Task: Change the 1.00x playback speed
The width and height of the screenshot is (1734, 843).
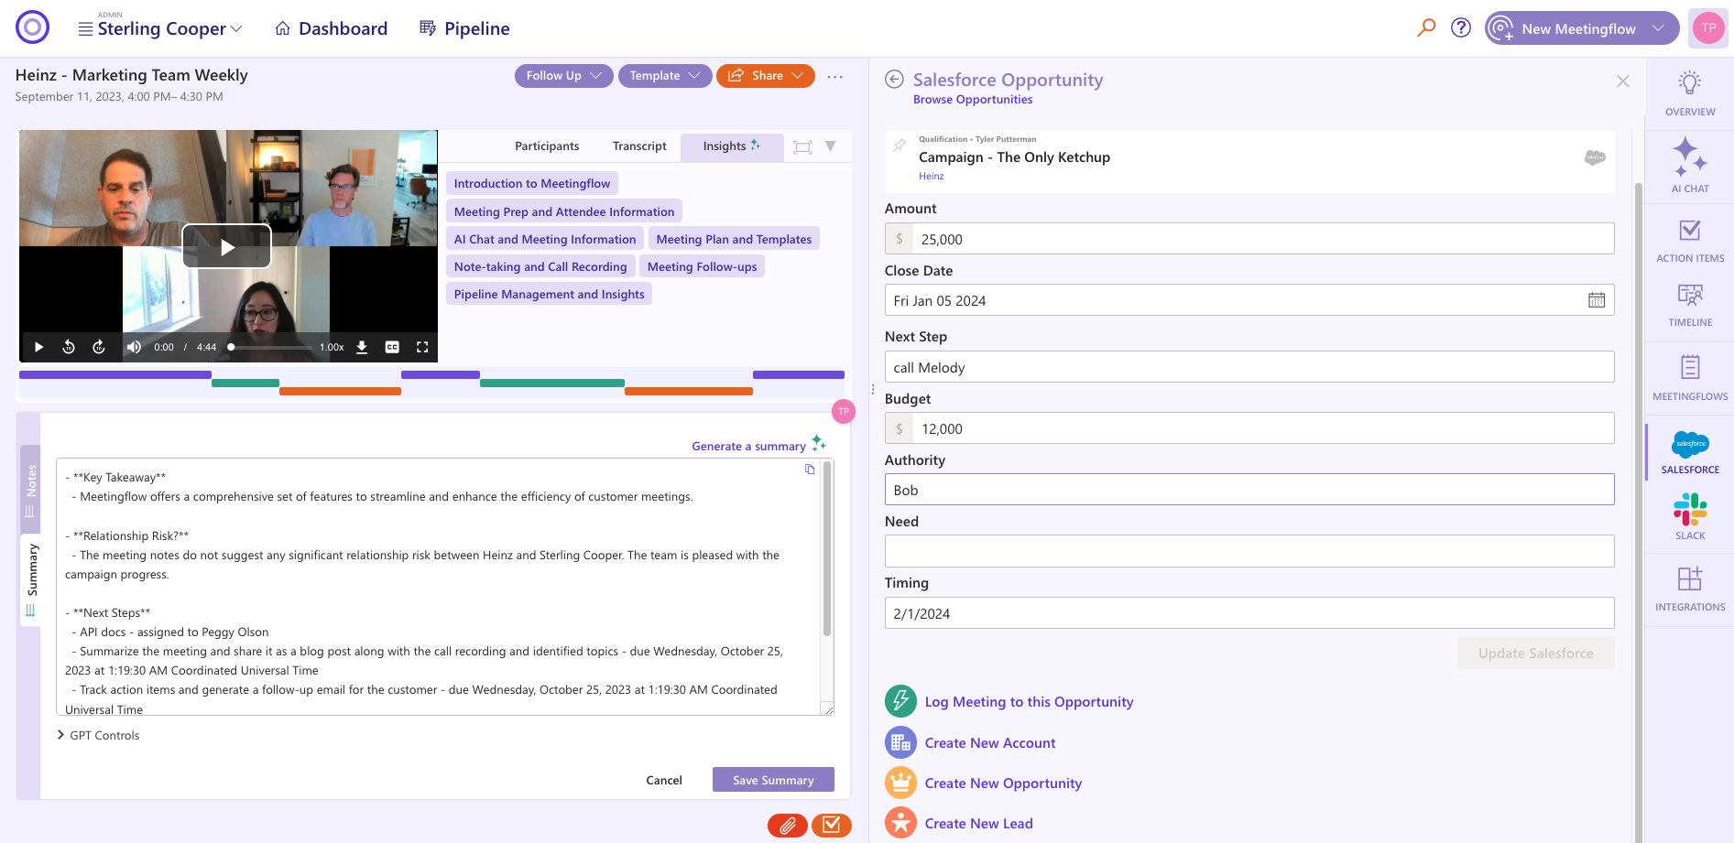Action: 332,347
